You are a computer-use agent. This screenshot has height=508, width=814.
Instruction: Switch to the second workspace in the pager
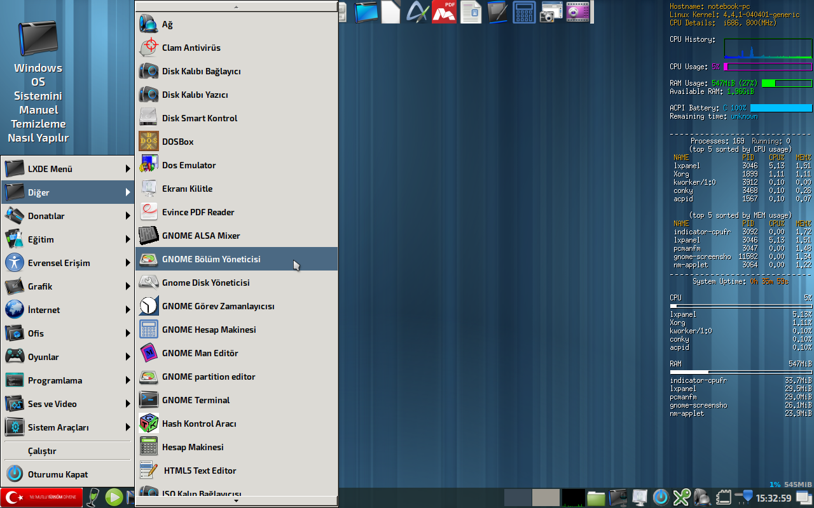coord(546,498)
